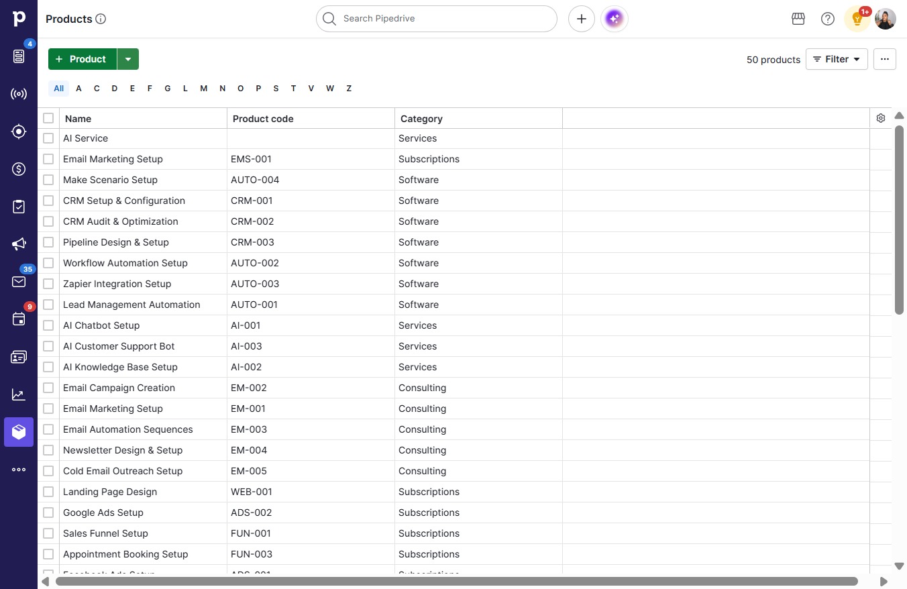Open the table column settings gear
The height and width of the screenshot is (589, 907).
point(881,118)
